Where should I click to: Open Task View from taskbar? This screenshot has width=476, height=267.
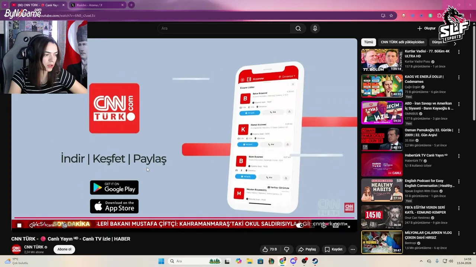click(x=227, y=261)
